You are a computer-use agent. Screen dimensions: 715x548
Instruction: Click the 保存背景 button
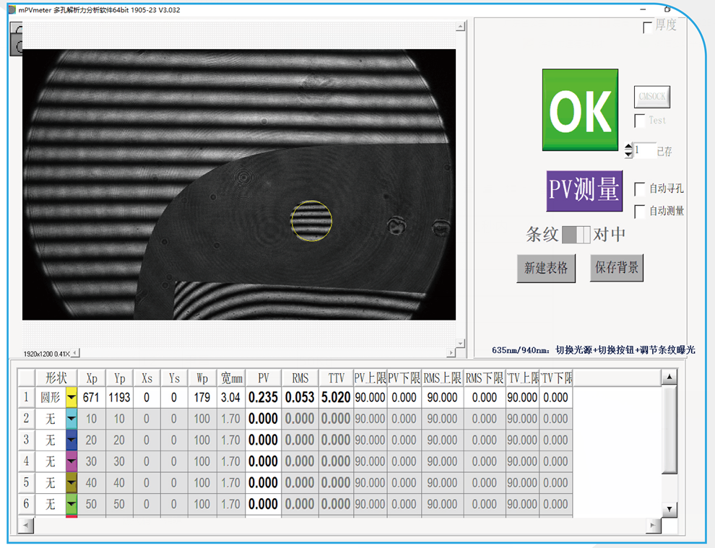click(x=616, y=268)
